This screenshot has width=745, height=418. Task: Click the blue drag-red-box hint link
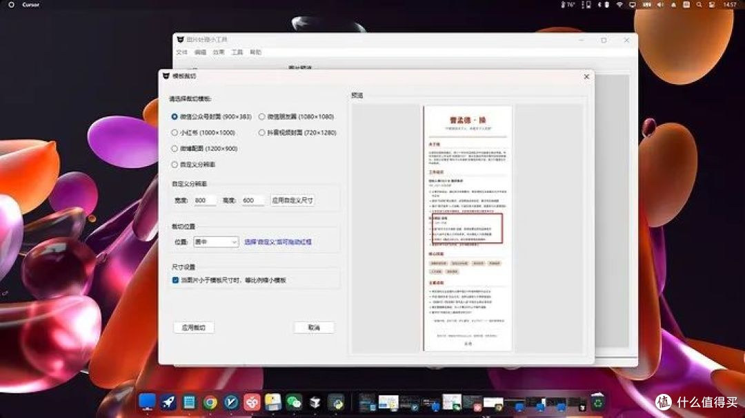pyautogui.click(x=278, y=242)
